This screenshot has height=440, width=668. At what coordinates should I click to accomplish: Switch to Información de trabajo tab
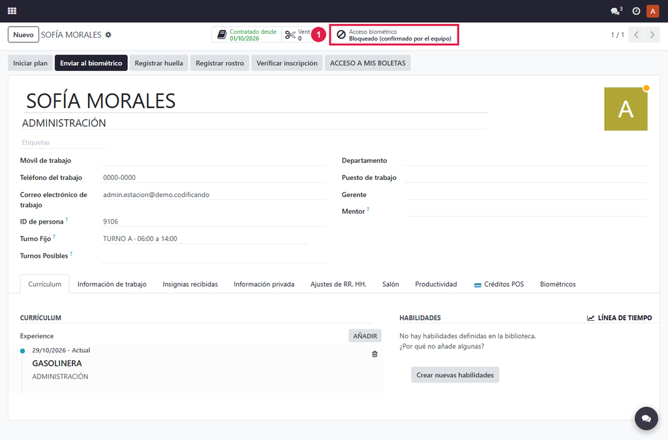[112, 284]
